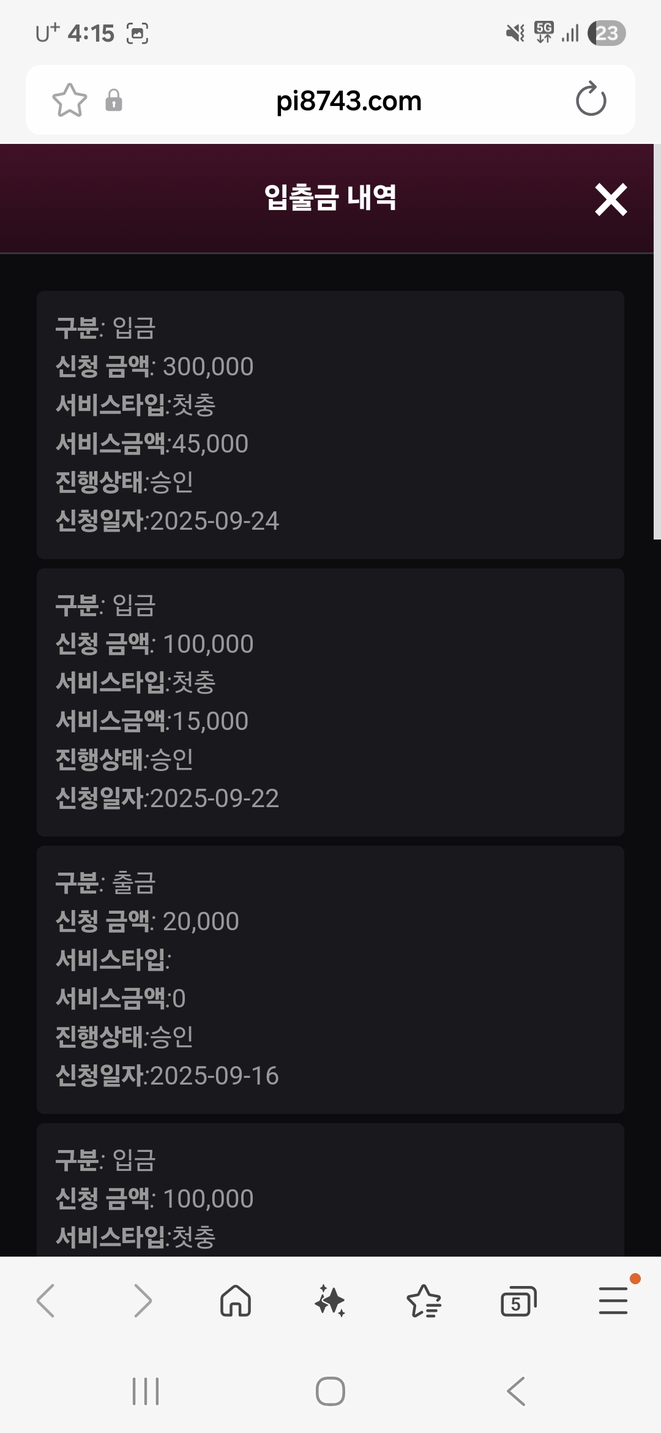Reload the page with refresh icon
This screenshot has width=661, height=1433.
pyautogui.click(x=591, y=100)
